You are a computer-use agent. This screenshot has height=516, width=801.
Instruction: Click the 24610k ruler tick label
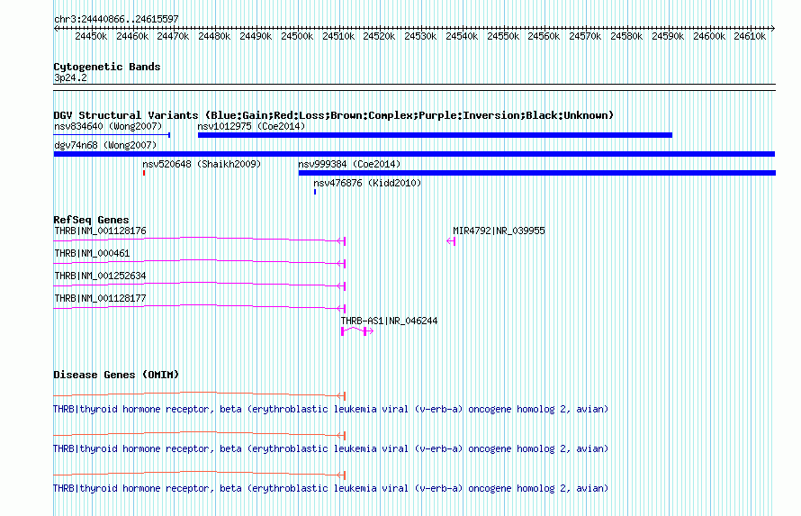tap(750, 36)
